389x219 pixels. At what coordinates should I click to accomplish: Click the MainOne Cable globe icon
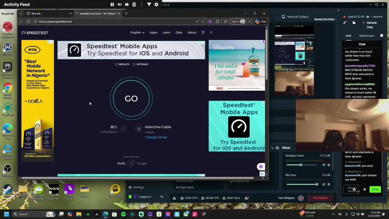(x=139, y=129)
